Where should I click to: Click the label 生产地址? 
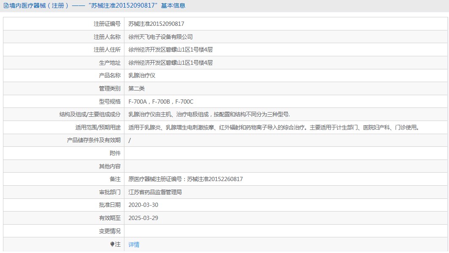(x=110, y=63)
